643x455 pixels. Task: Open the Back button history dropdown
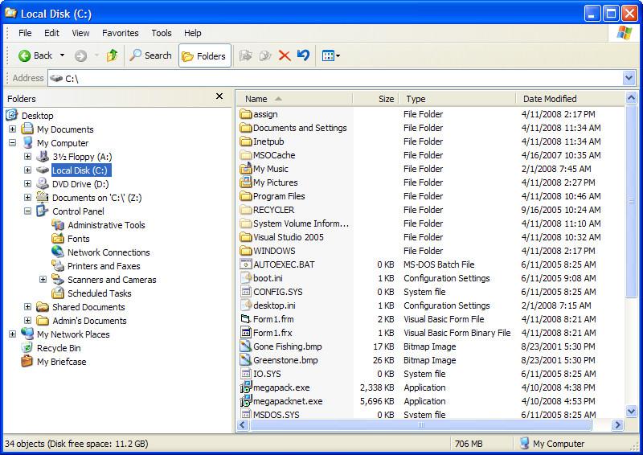pyautogui.click(x=63, y=55)
